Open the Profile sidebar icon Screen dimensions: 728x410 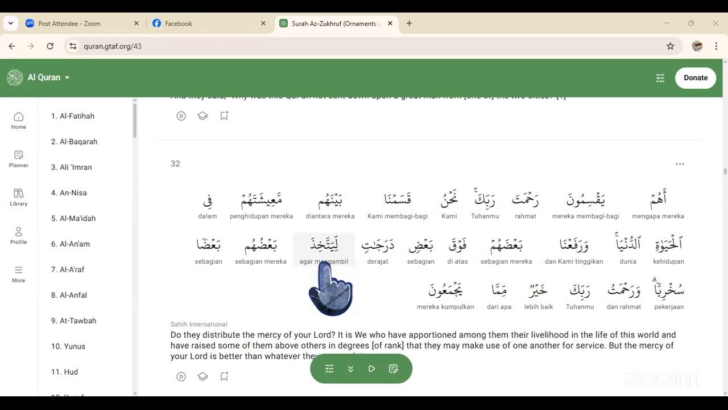pos(18,232)
